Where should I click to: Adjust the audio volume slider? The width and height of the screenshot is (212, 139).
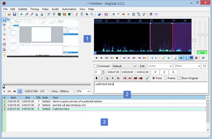click(x=205, y=35)
